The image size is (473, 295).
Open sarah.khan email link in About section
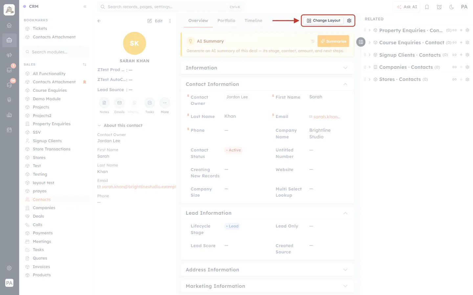(x=139, y=187)
